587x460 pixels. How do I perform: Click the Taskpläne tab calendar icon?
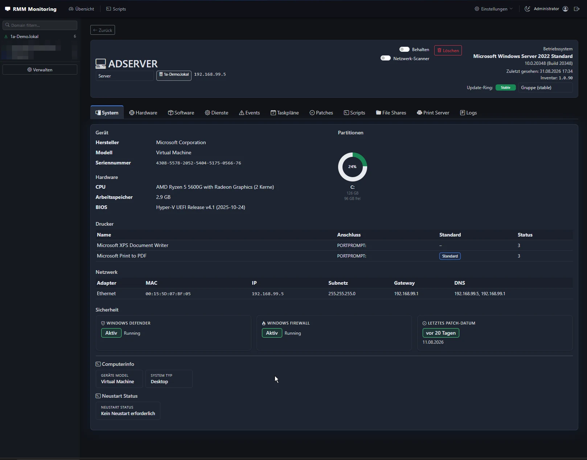click(x=273, y=113)
